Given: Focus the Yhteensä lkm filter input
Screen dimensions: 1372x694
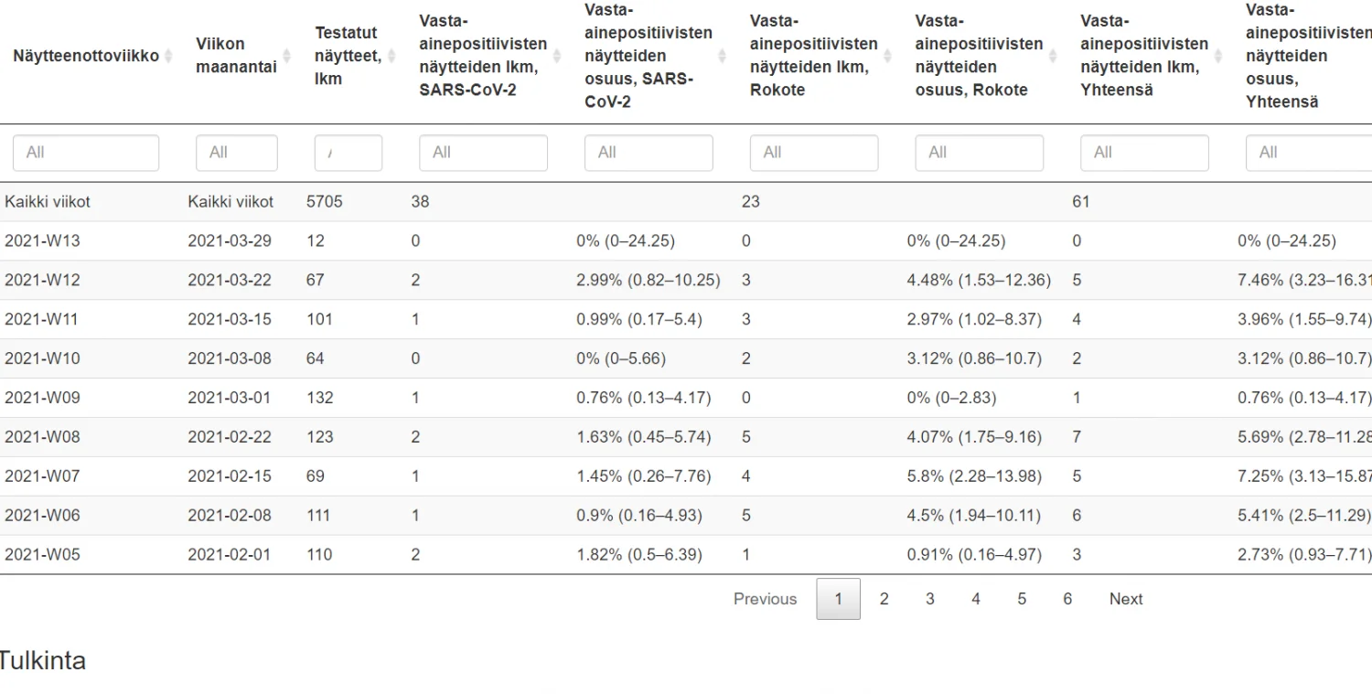Looking at the screenshot, I should coord(1144,153).
